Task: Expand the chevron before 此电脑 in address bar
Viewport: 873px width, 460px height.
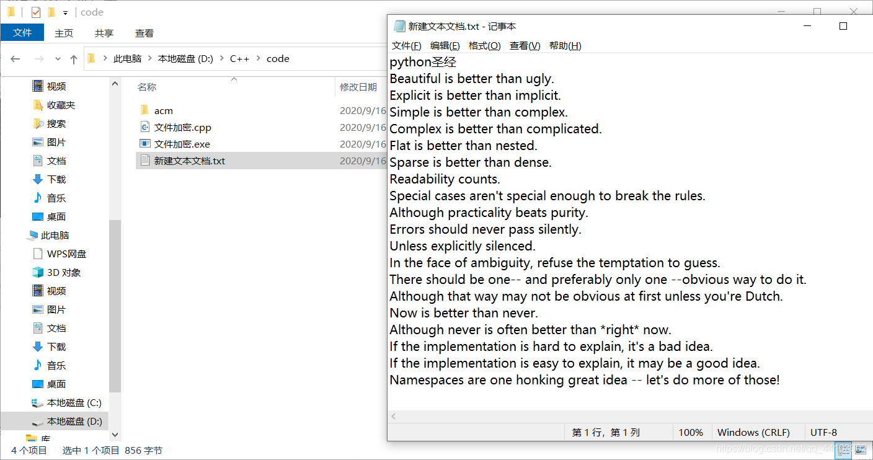Action: [x=105, y=58]
